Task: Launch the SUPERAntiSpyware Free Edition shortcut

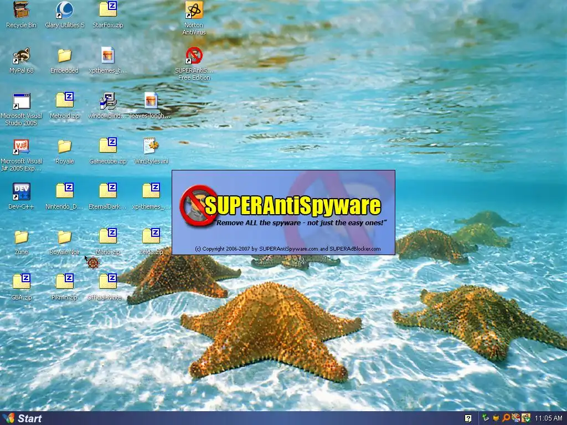Action: click(x=194, y=64)
